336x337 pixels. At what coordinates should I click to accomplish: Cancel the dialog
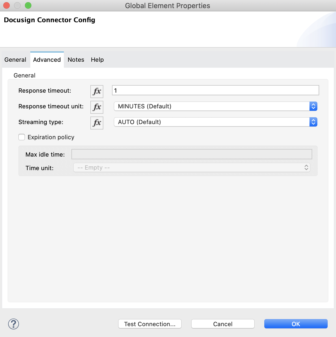tap(223, 324)
